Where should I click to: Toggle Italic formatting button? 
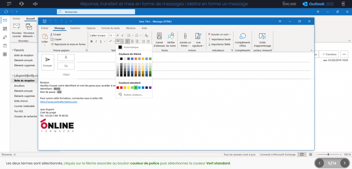96,41
